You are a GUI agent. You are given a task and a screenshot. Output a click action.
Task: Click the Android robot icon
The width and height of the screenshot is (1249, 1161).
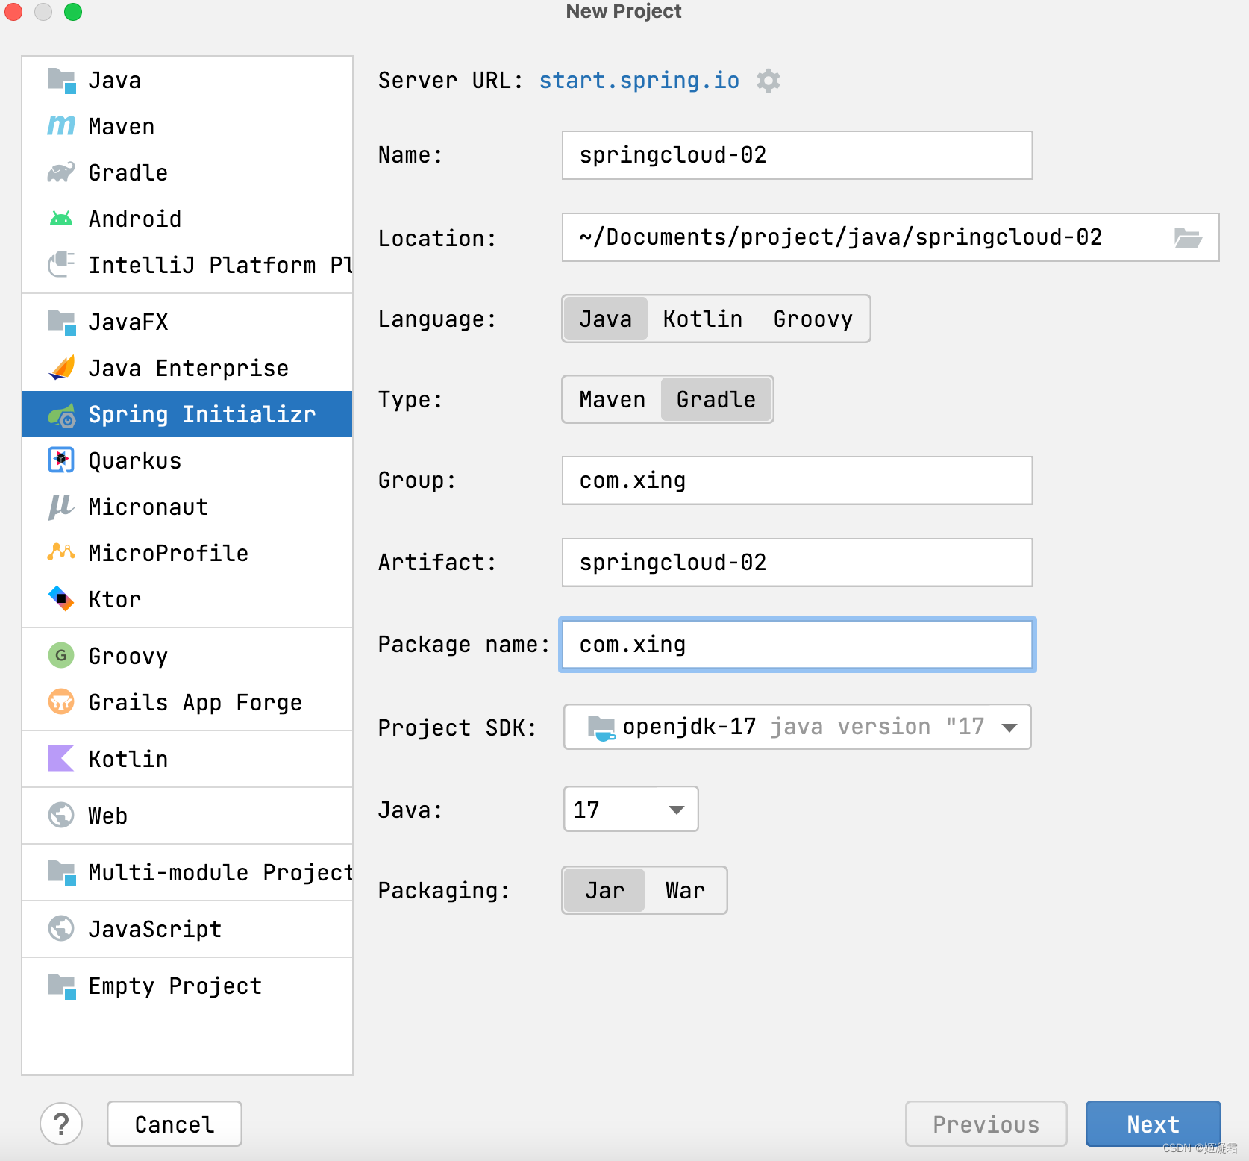(61, 219)
